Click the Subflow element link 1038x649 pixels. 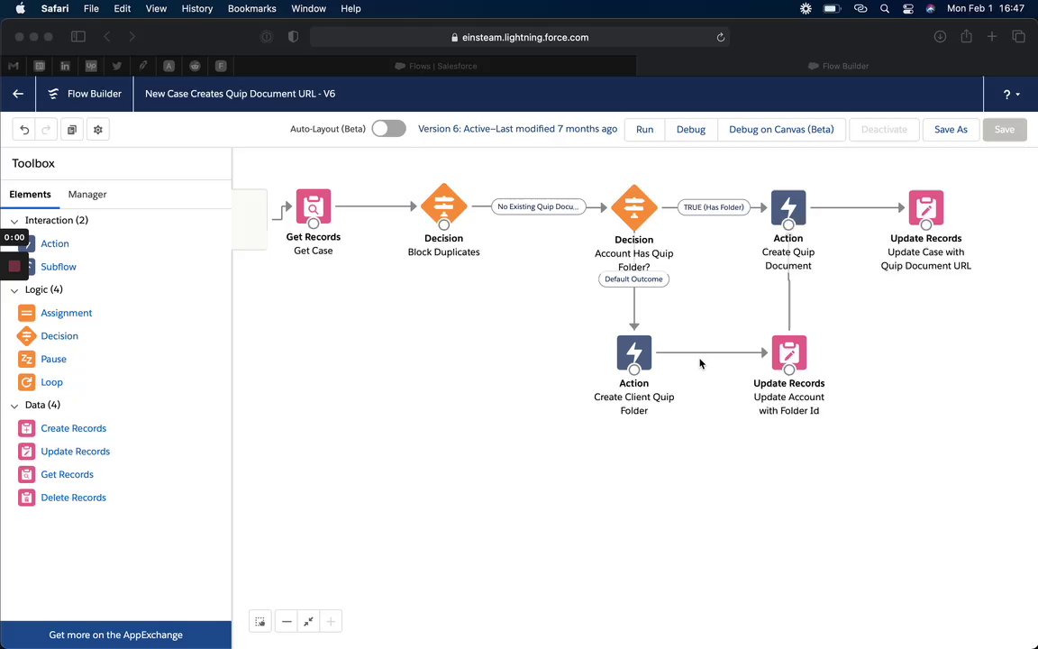pyautogui.click(x=59, y=267)
